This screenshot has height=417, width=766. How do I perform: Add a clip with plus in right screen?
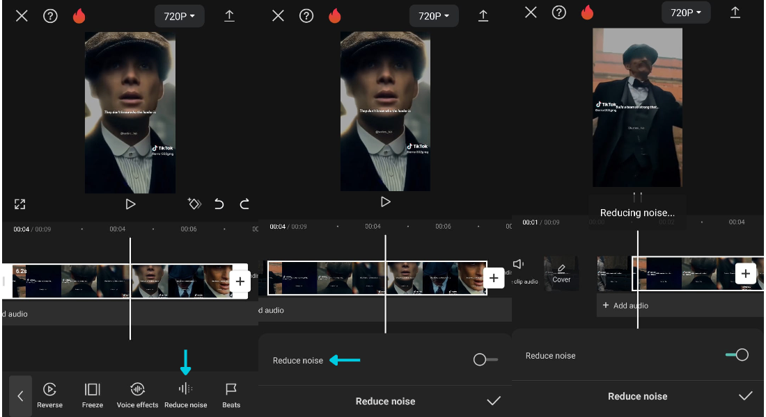point(746,274)
